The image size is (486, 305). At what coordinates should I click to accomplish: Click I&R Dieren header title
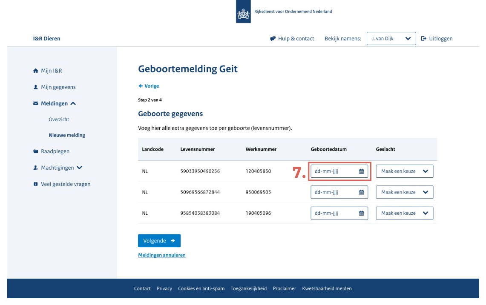(x=47, y=38)
